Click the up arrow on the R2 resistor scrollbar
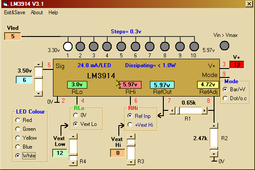The height and width of the screenshot is (170, 255). 214,125
